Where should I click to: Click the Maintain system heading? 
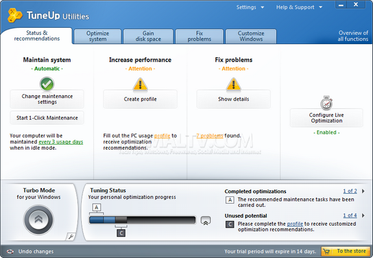click(x=47, y=60)
